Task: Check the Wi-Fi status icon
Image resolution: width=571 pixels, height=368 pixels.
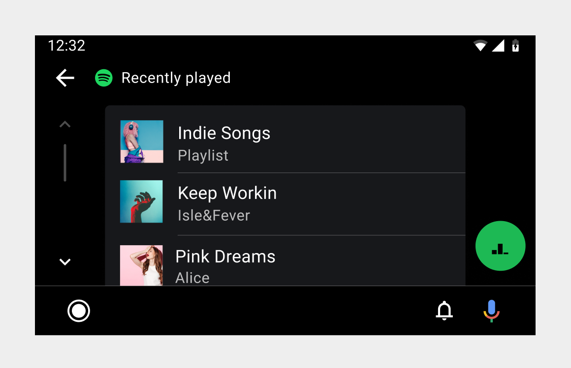Action: point(479,45)
